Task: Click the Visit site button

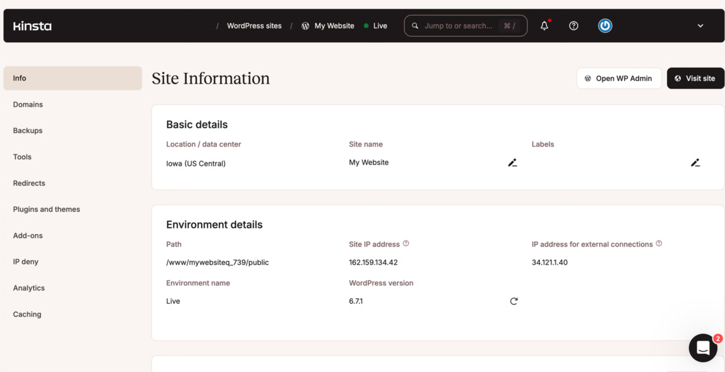Action: 695,78
